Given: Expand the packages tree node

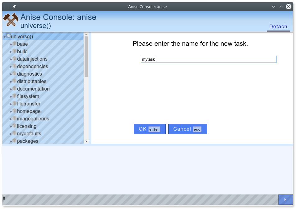Looking at the screenshot, I should 11,141.
